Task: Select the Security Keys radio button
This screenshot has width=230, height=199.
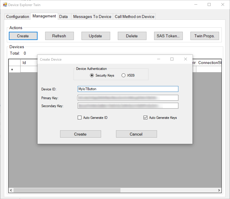Action: (92, 75)
